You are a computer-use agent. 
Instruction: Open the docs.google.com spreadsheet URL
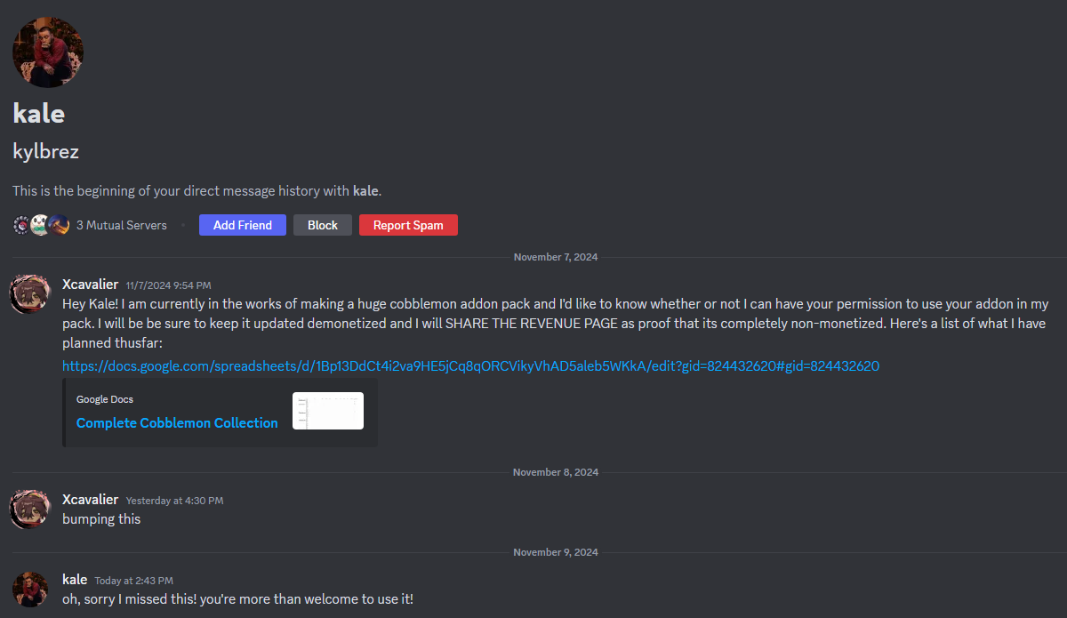pyautogui.click(x=470, y=365)
